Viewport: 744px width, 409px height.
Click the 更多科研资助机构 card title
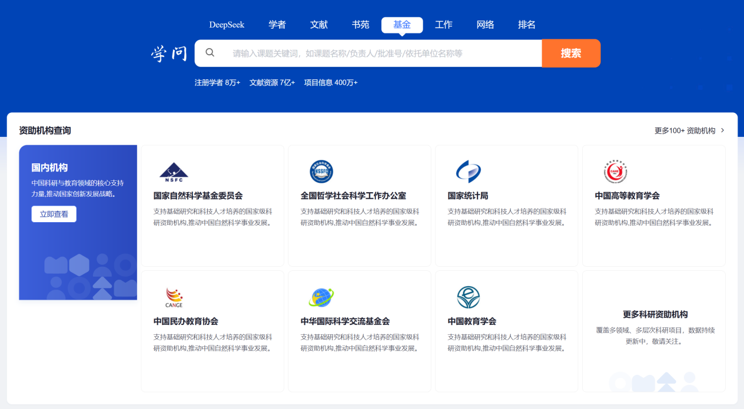(x=655, y=314)
